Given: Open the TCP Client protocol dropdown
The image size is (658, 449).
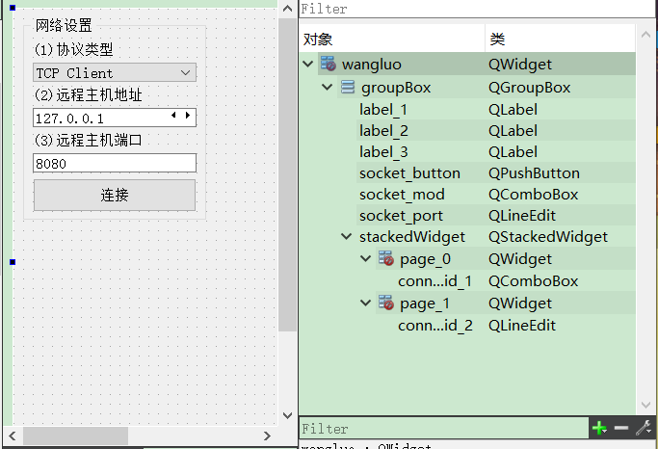Looking at the screenshot, I should click(115, 72).
